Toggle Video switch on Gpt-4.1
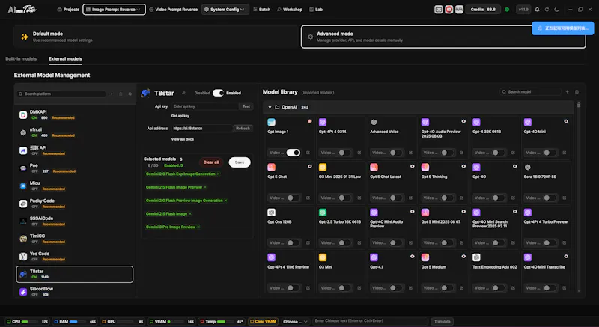The width and height of the screenshot is (599, 327). 395,287
